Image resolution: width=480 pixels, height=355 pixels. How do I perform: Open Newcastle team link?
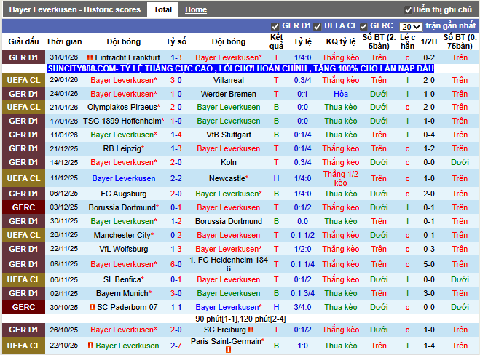coord(227,178)
